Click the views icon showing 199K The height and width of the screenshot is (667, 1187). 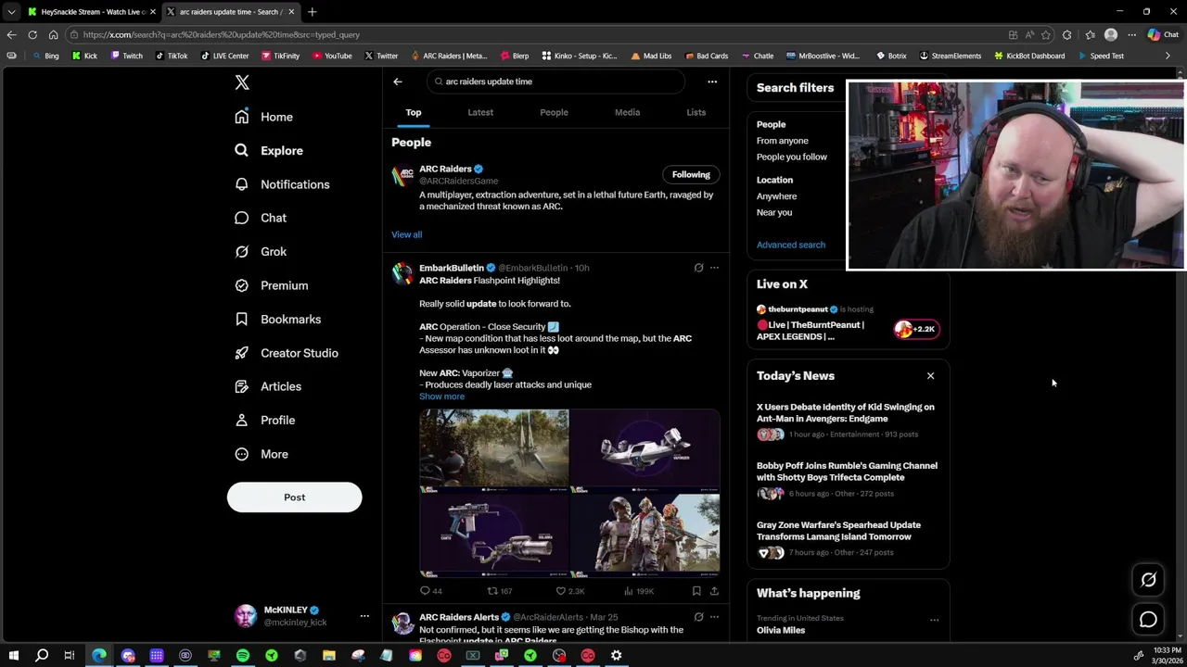point(628,591)
